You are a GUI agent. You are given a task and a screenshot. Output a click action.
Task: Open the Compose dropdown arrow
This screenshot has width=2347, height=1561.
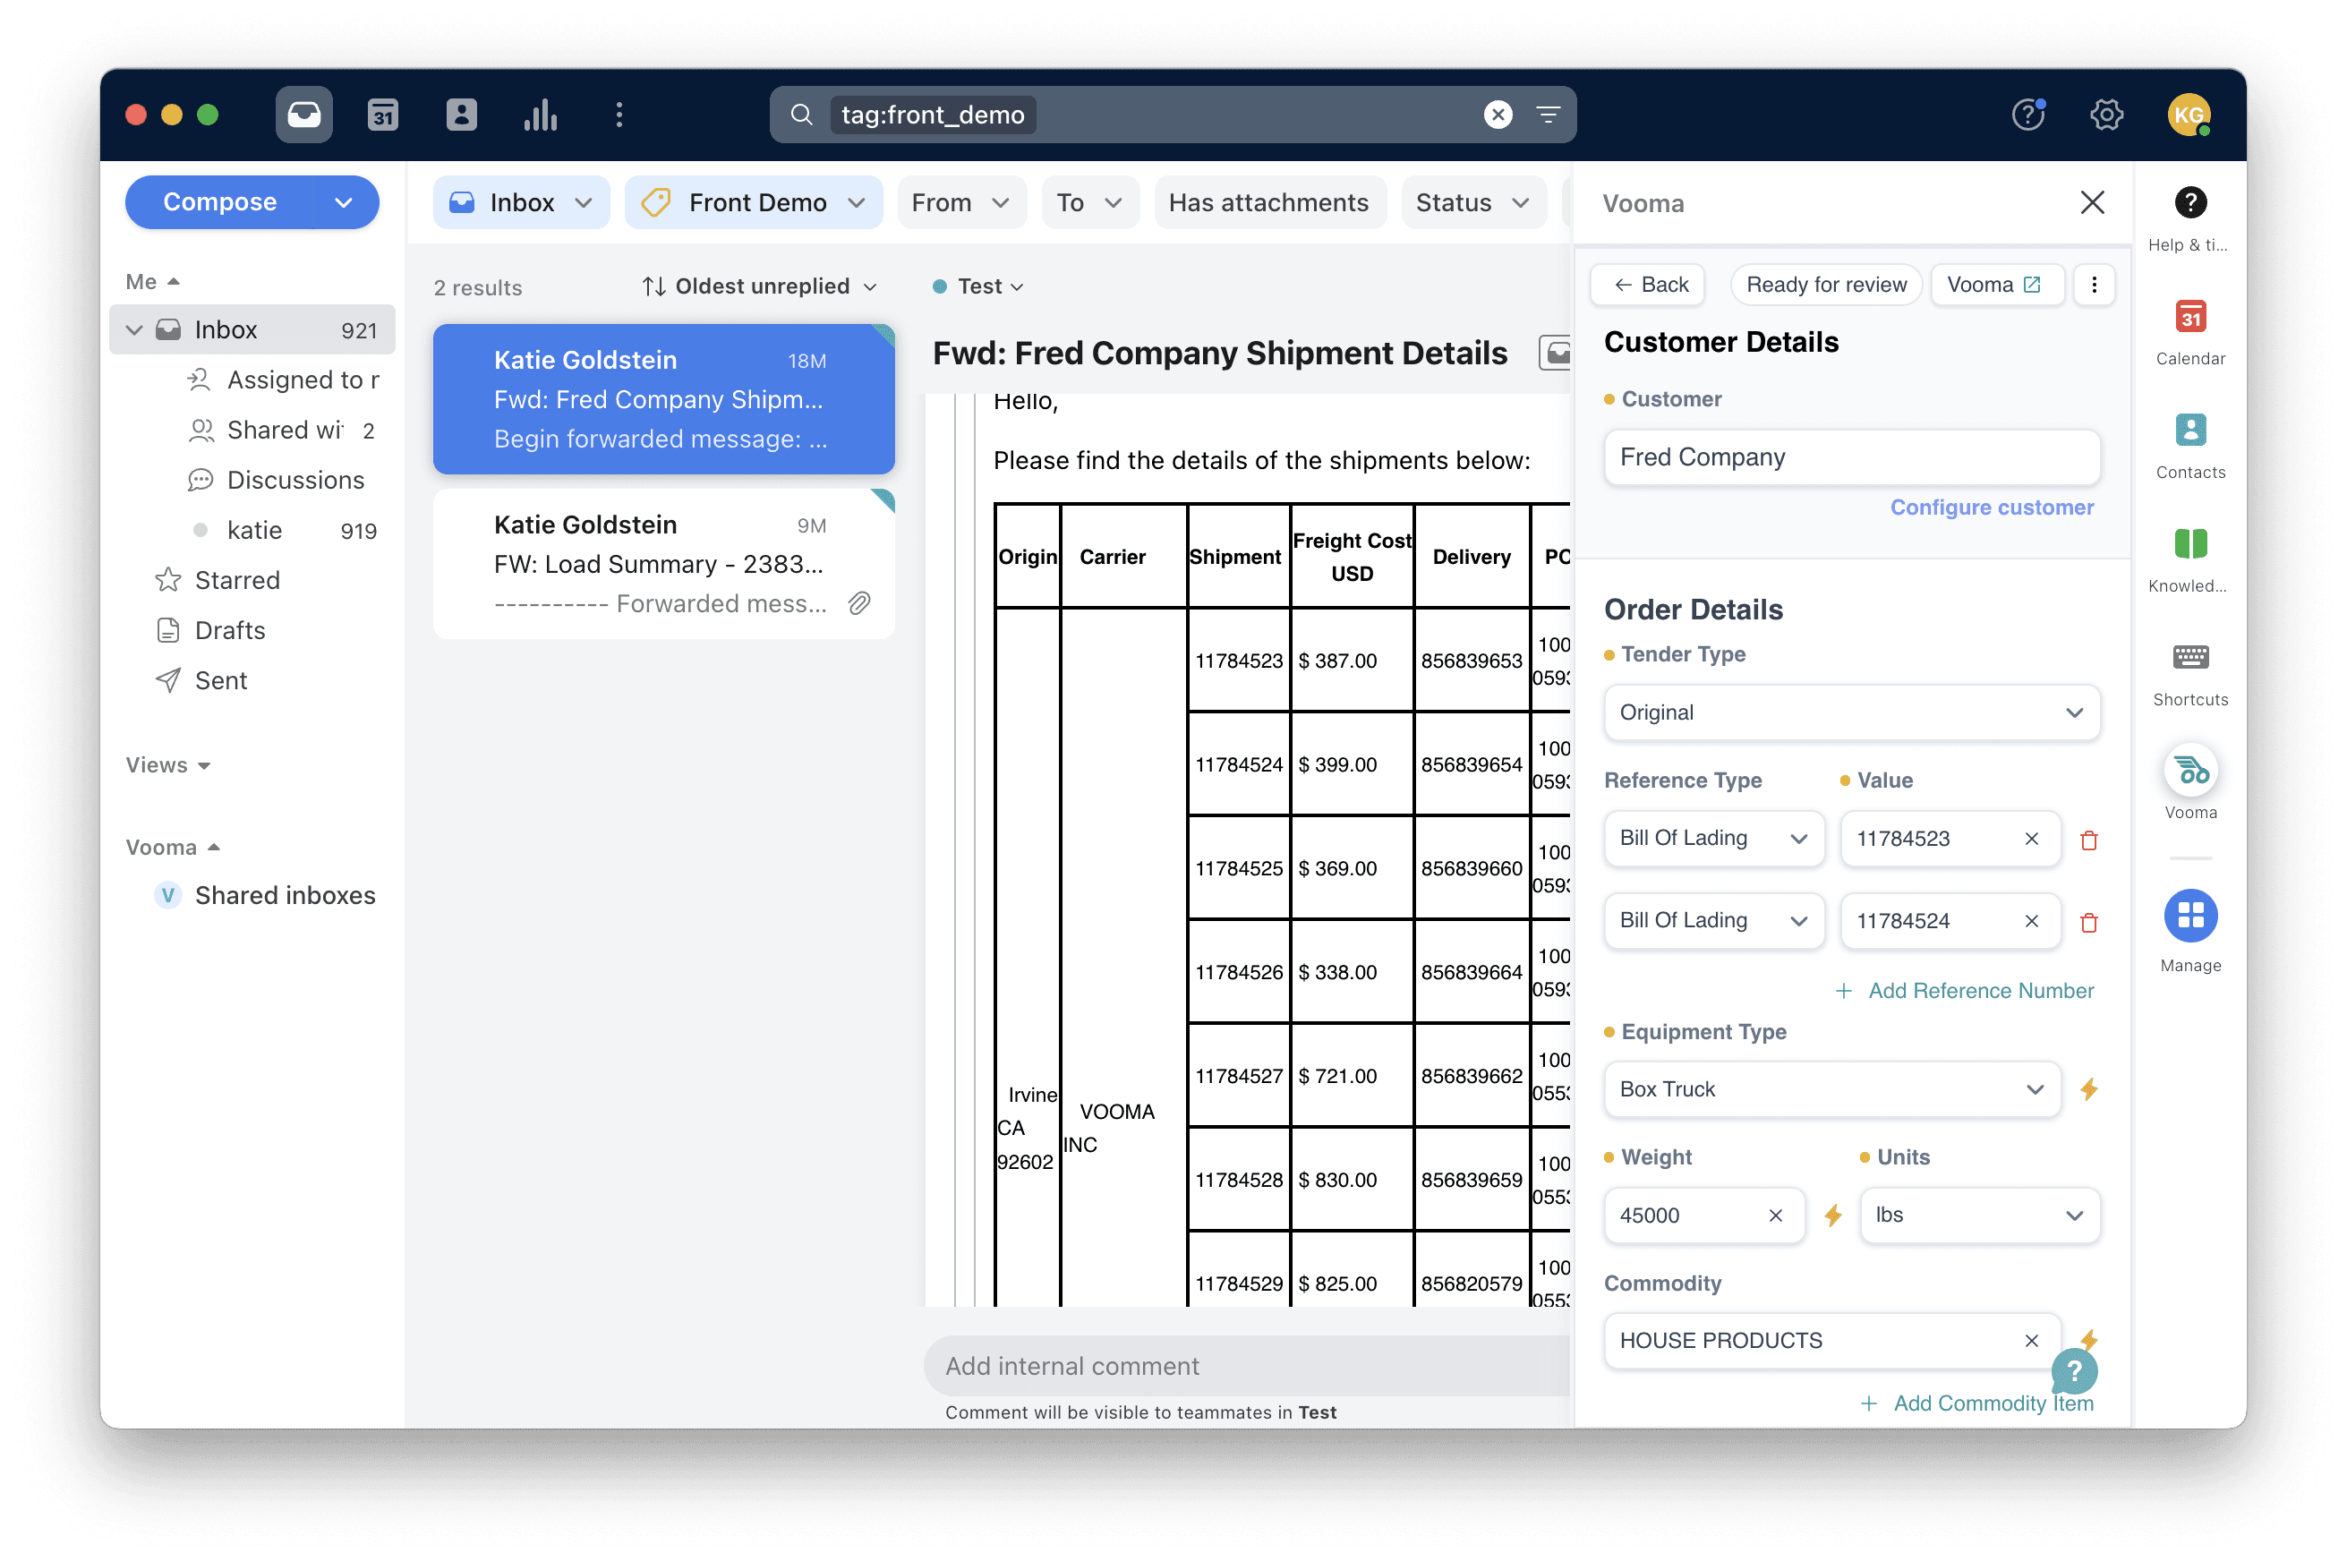click(x=345, y=202)
